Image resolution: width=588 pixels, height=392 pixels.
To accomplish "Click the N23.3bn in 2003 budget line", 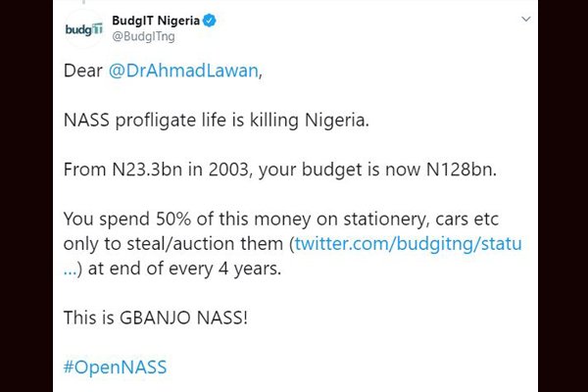I will 280,170.
